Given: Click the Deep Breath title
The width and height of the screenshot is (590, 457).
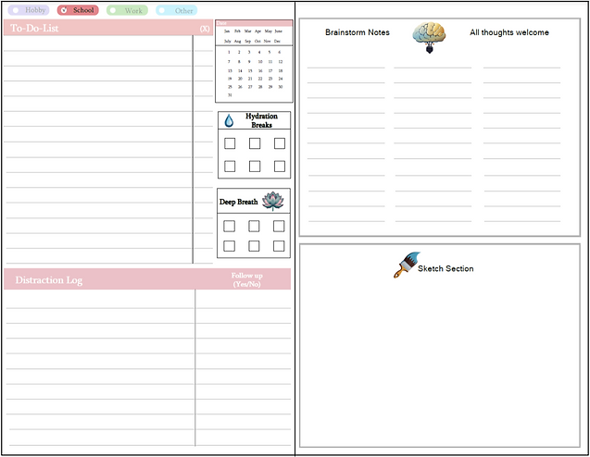Looking at the screenshot, I should (x=239, y=202).
